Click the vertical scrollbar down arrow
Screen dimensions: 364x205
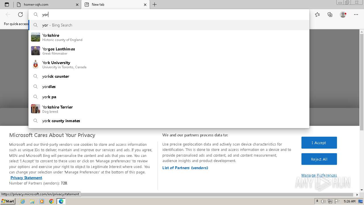point(362,190)
